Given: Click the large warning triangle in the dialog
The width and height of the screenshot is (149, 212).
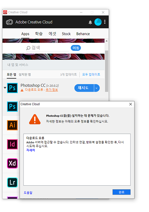Looking at the screenshot, I should click(x=35, y=119).
